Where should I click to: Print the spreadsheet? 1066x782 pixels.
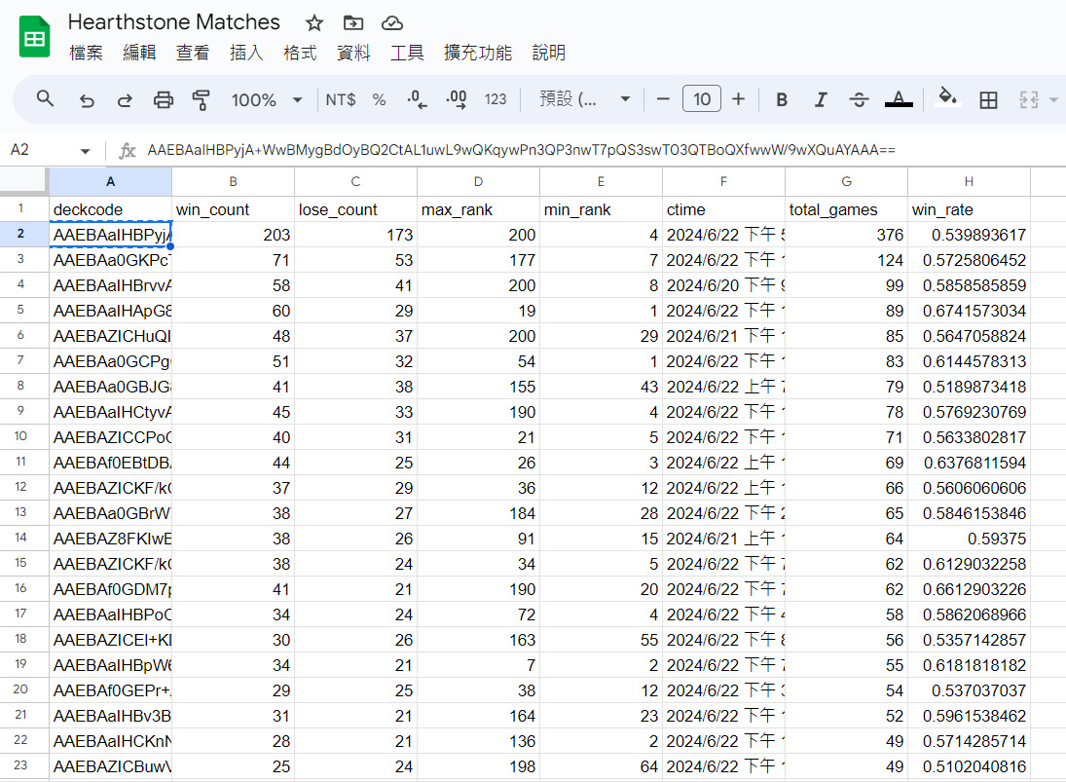point(164,99)
